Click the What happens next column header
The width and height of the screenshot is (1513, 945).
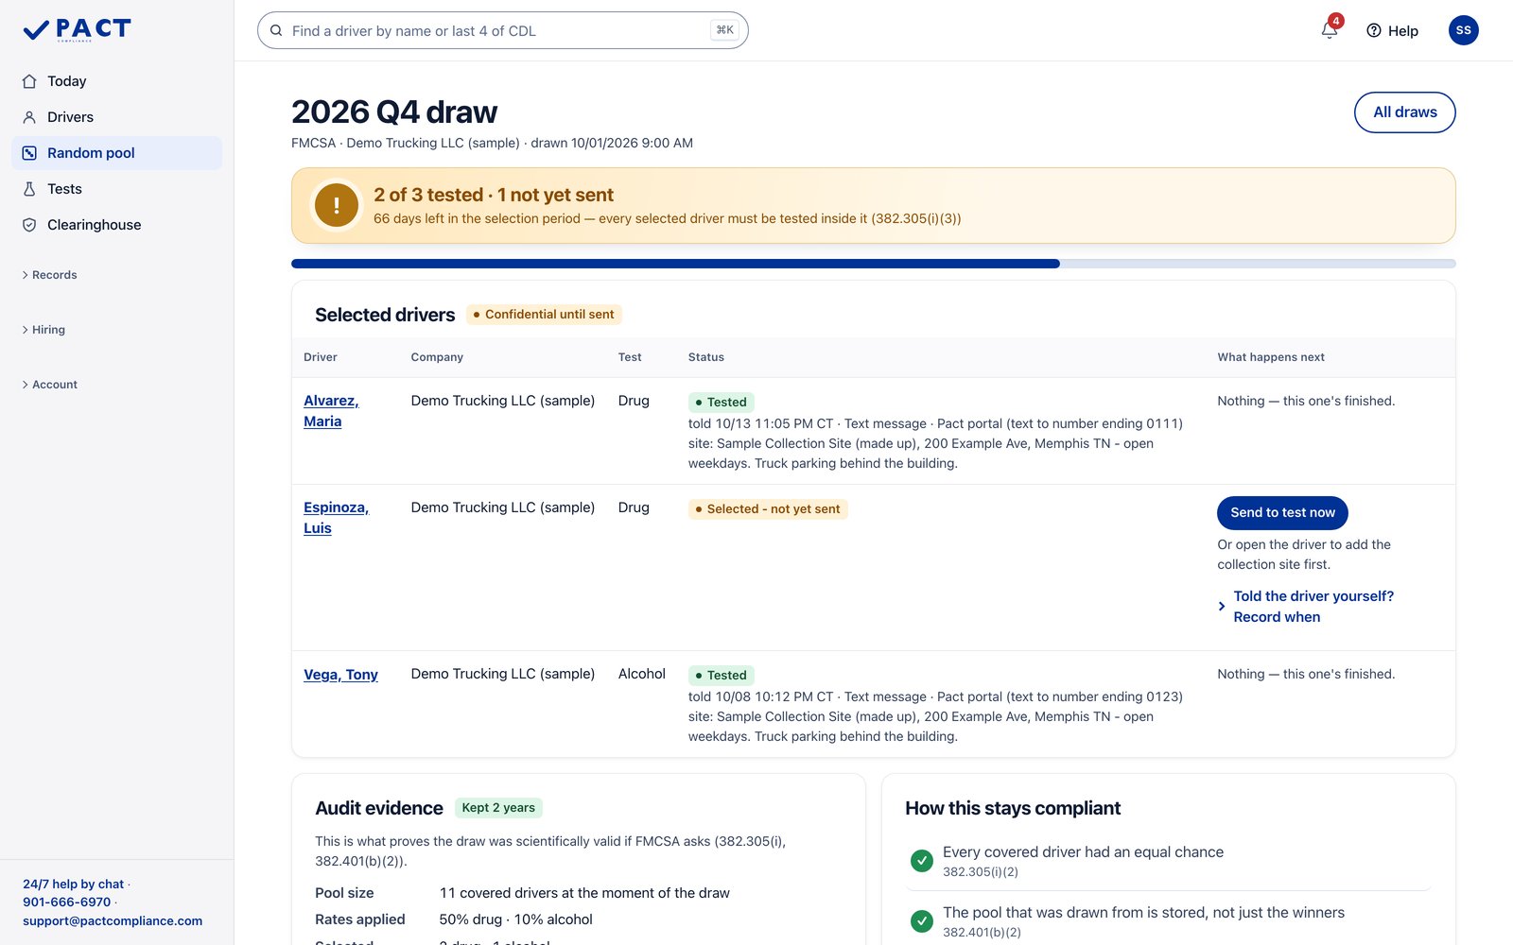[1271, 357]
